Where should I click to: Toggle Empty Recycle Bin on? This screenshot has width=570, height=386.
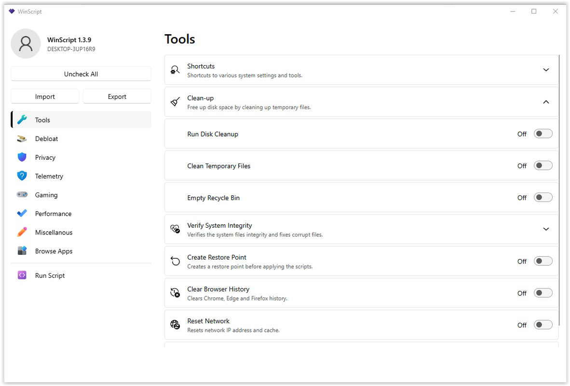[543, 197]
